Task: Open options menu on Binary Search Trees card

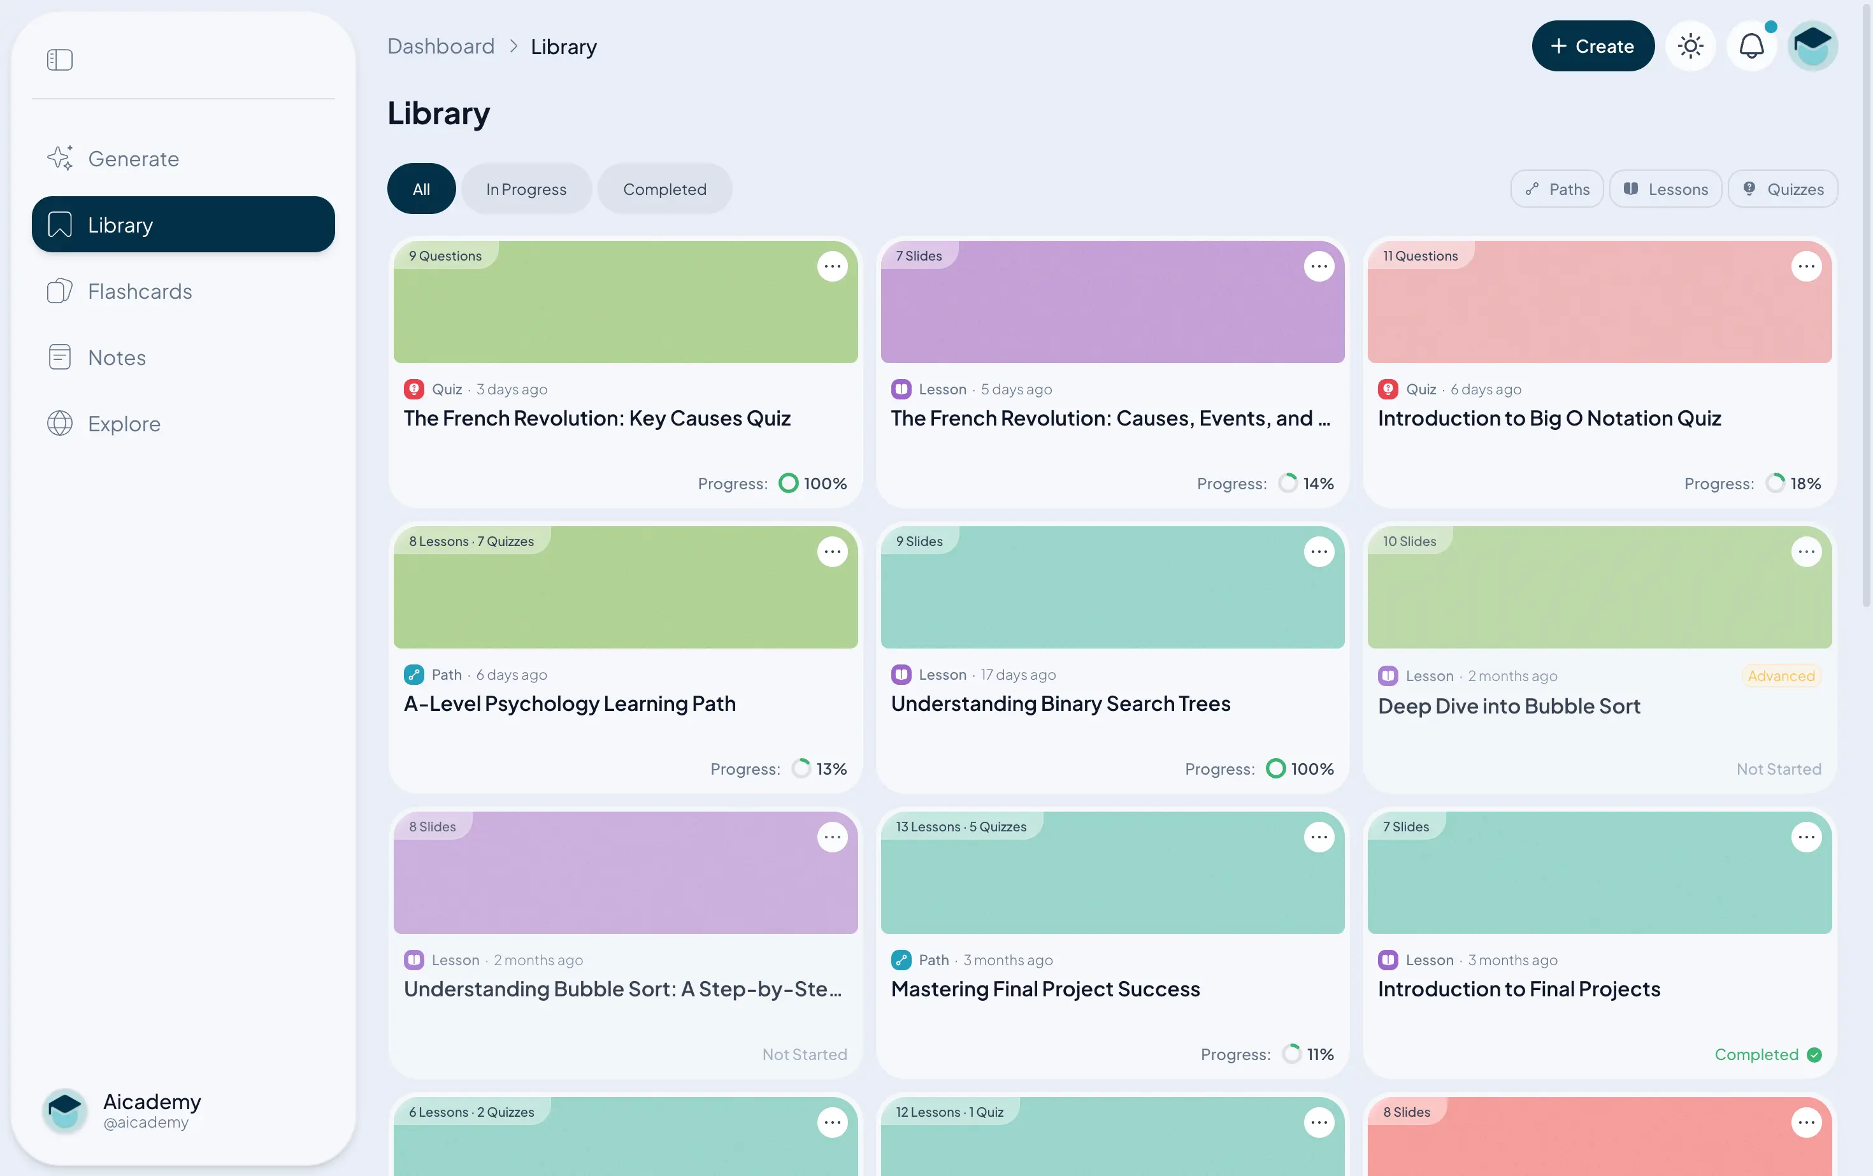Action: (1319, 552)
